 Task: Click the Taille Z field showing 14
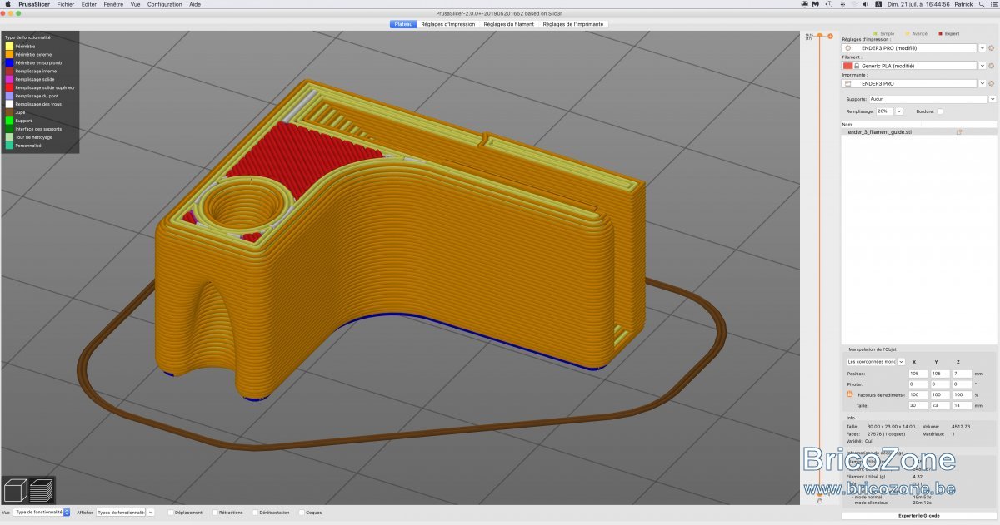point(962,405)
